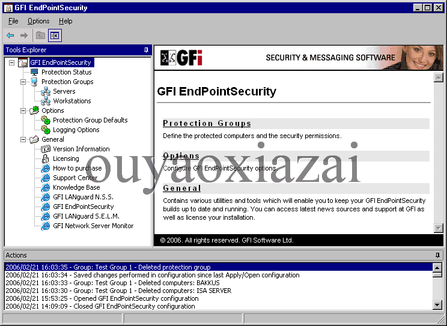Screen dimensions: 447x326
Task: Collapse the General tree node
Action: [x=23, y=139]
